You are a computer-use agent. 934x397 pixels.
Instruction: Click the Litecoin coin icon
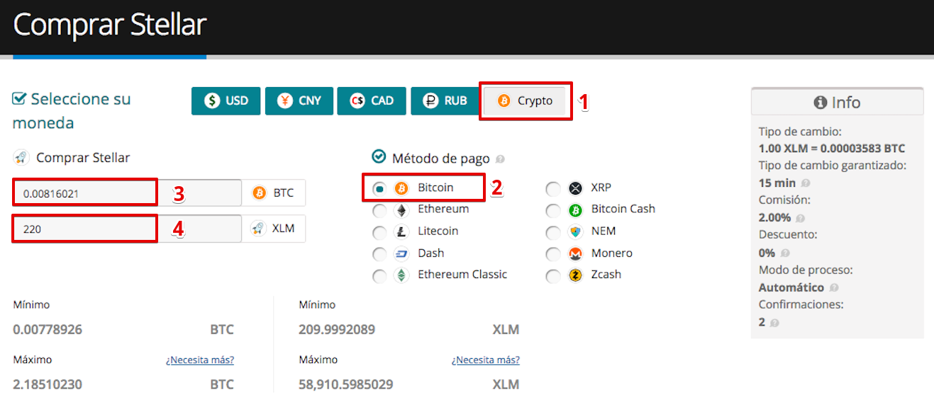(401, 232)
